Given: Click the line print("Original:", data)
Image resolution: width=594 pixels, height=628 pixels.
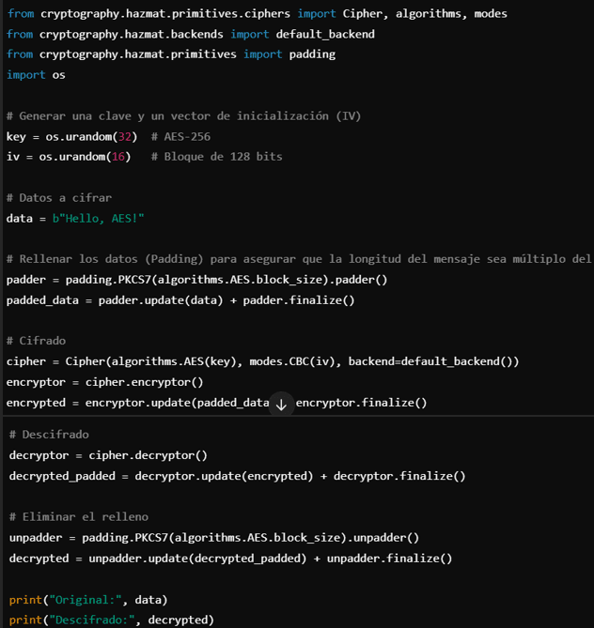Looking at the screenshot, I should 88,600.
